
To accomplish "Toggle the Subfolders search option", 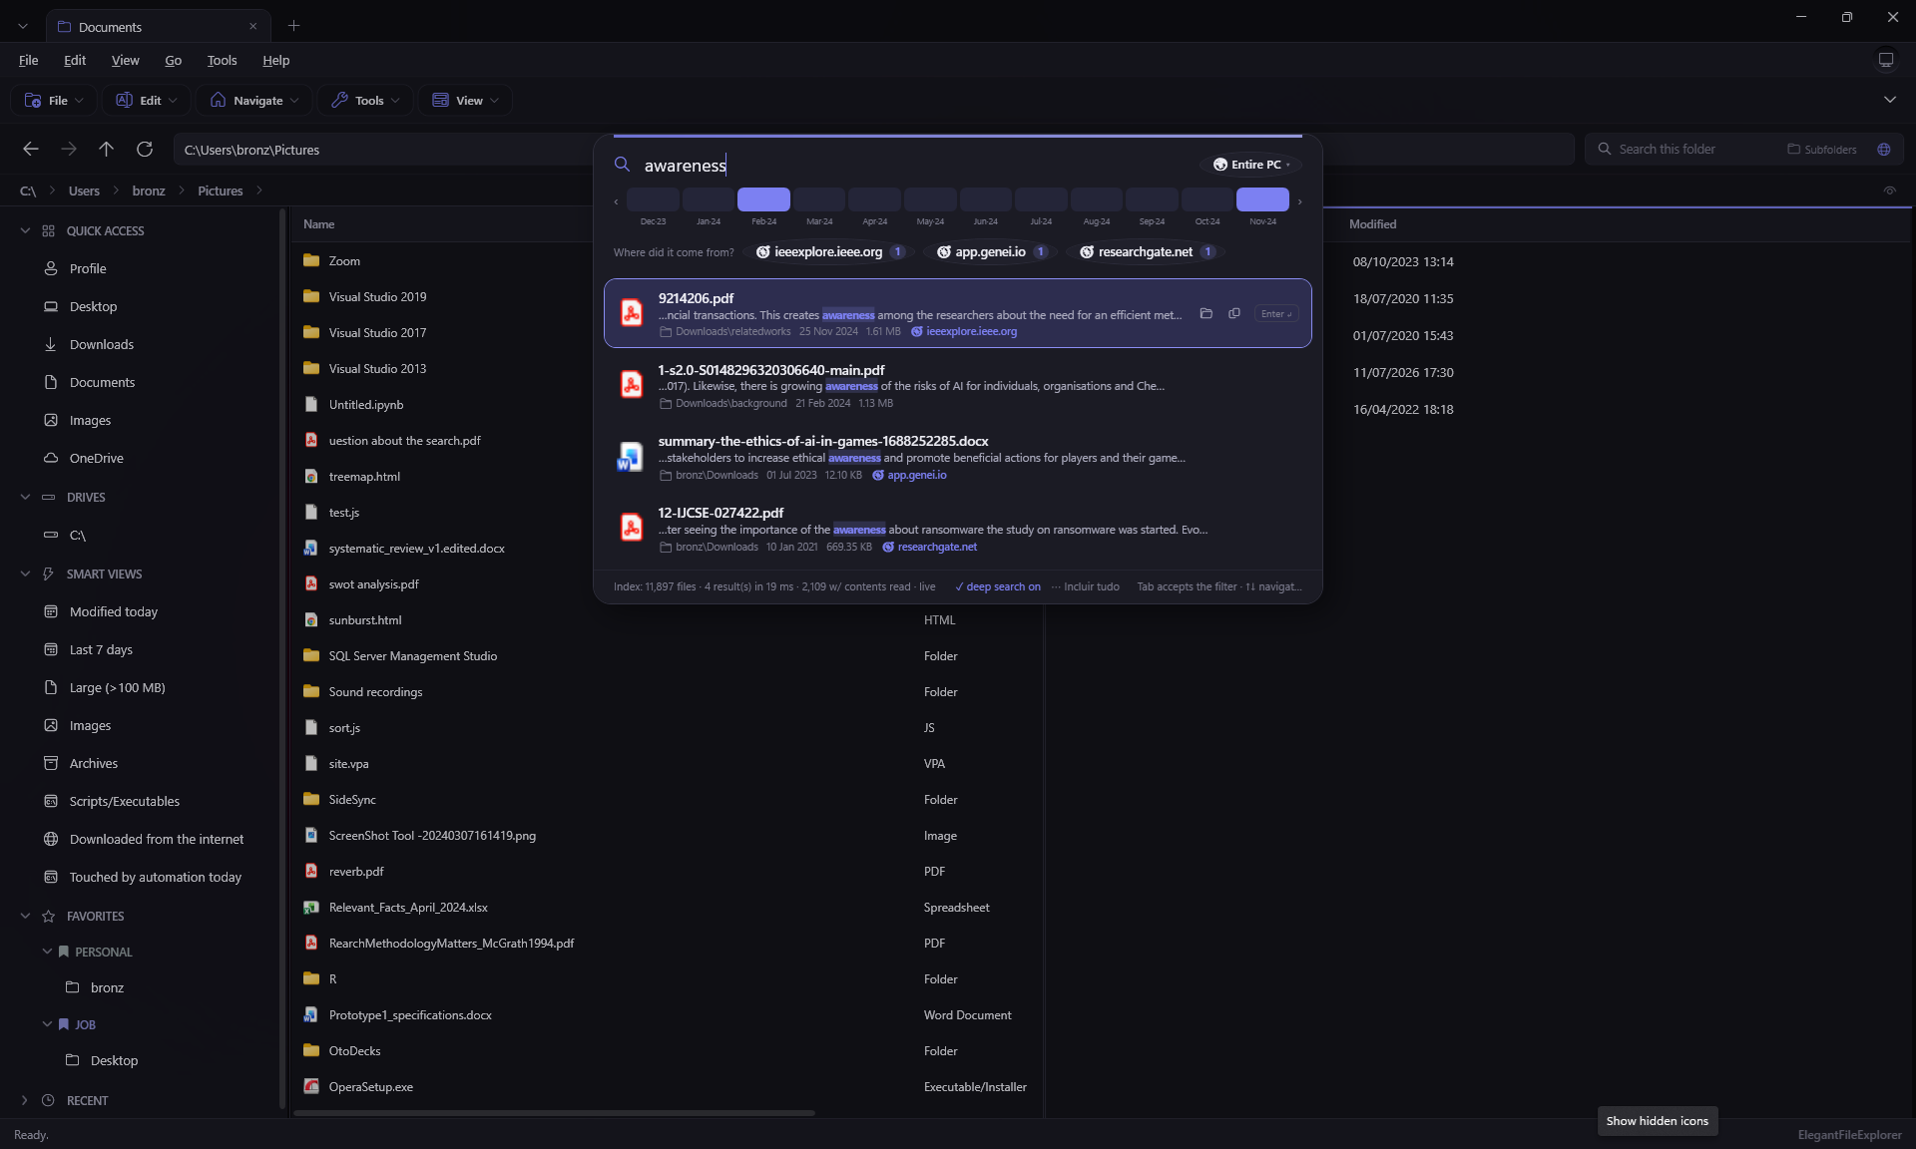I will point(1822,150).
